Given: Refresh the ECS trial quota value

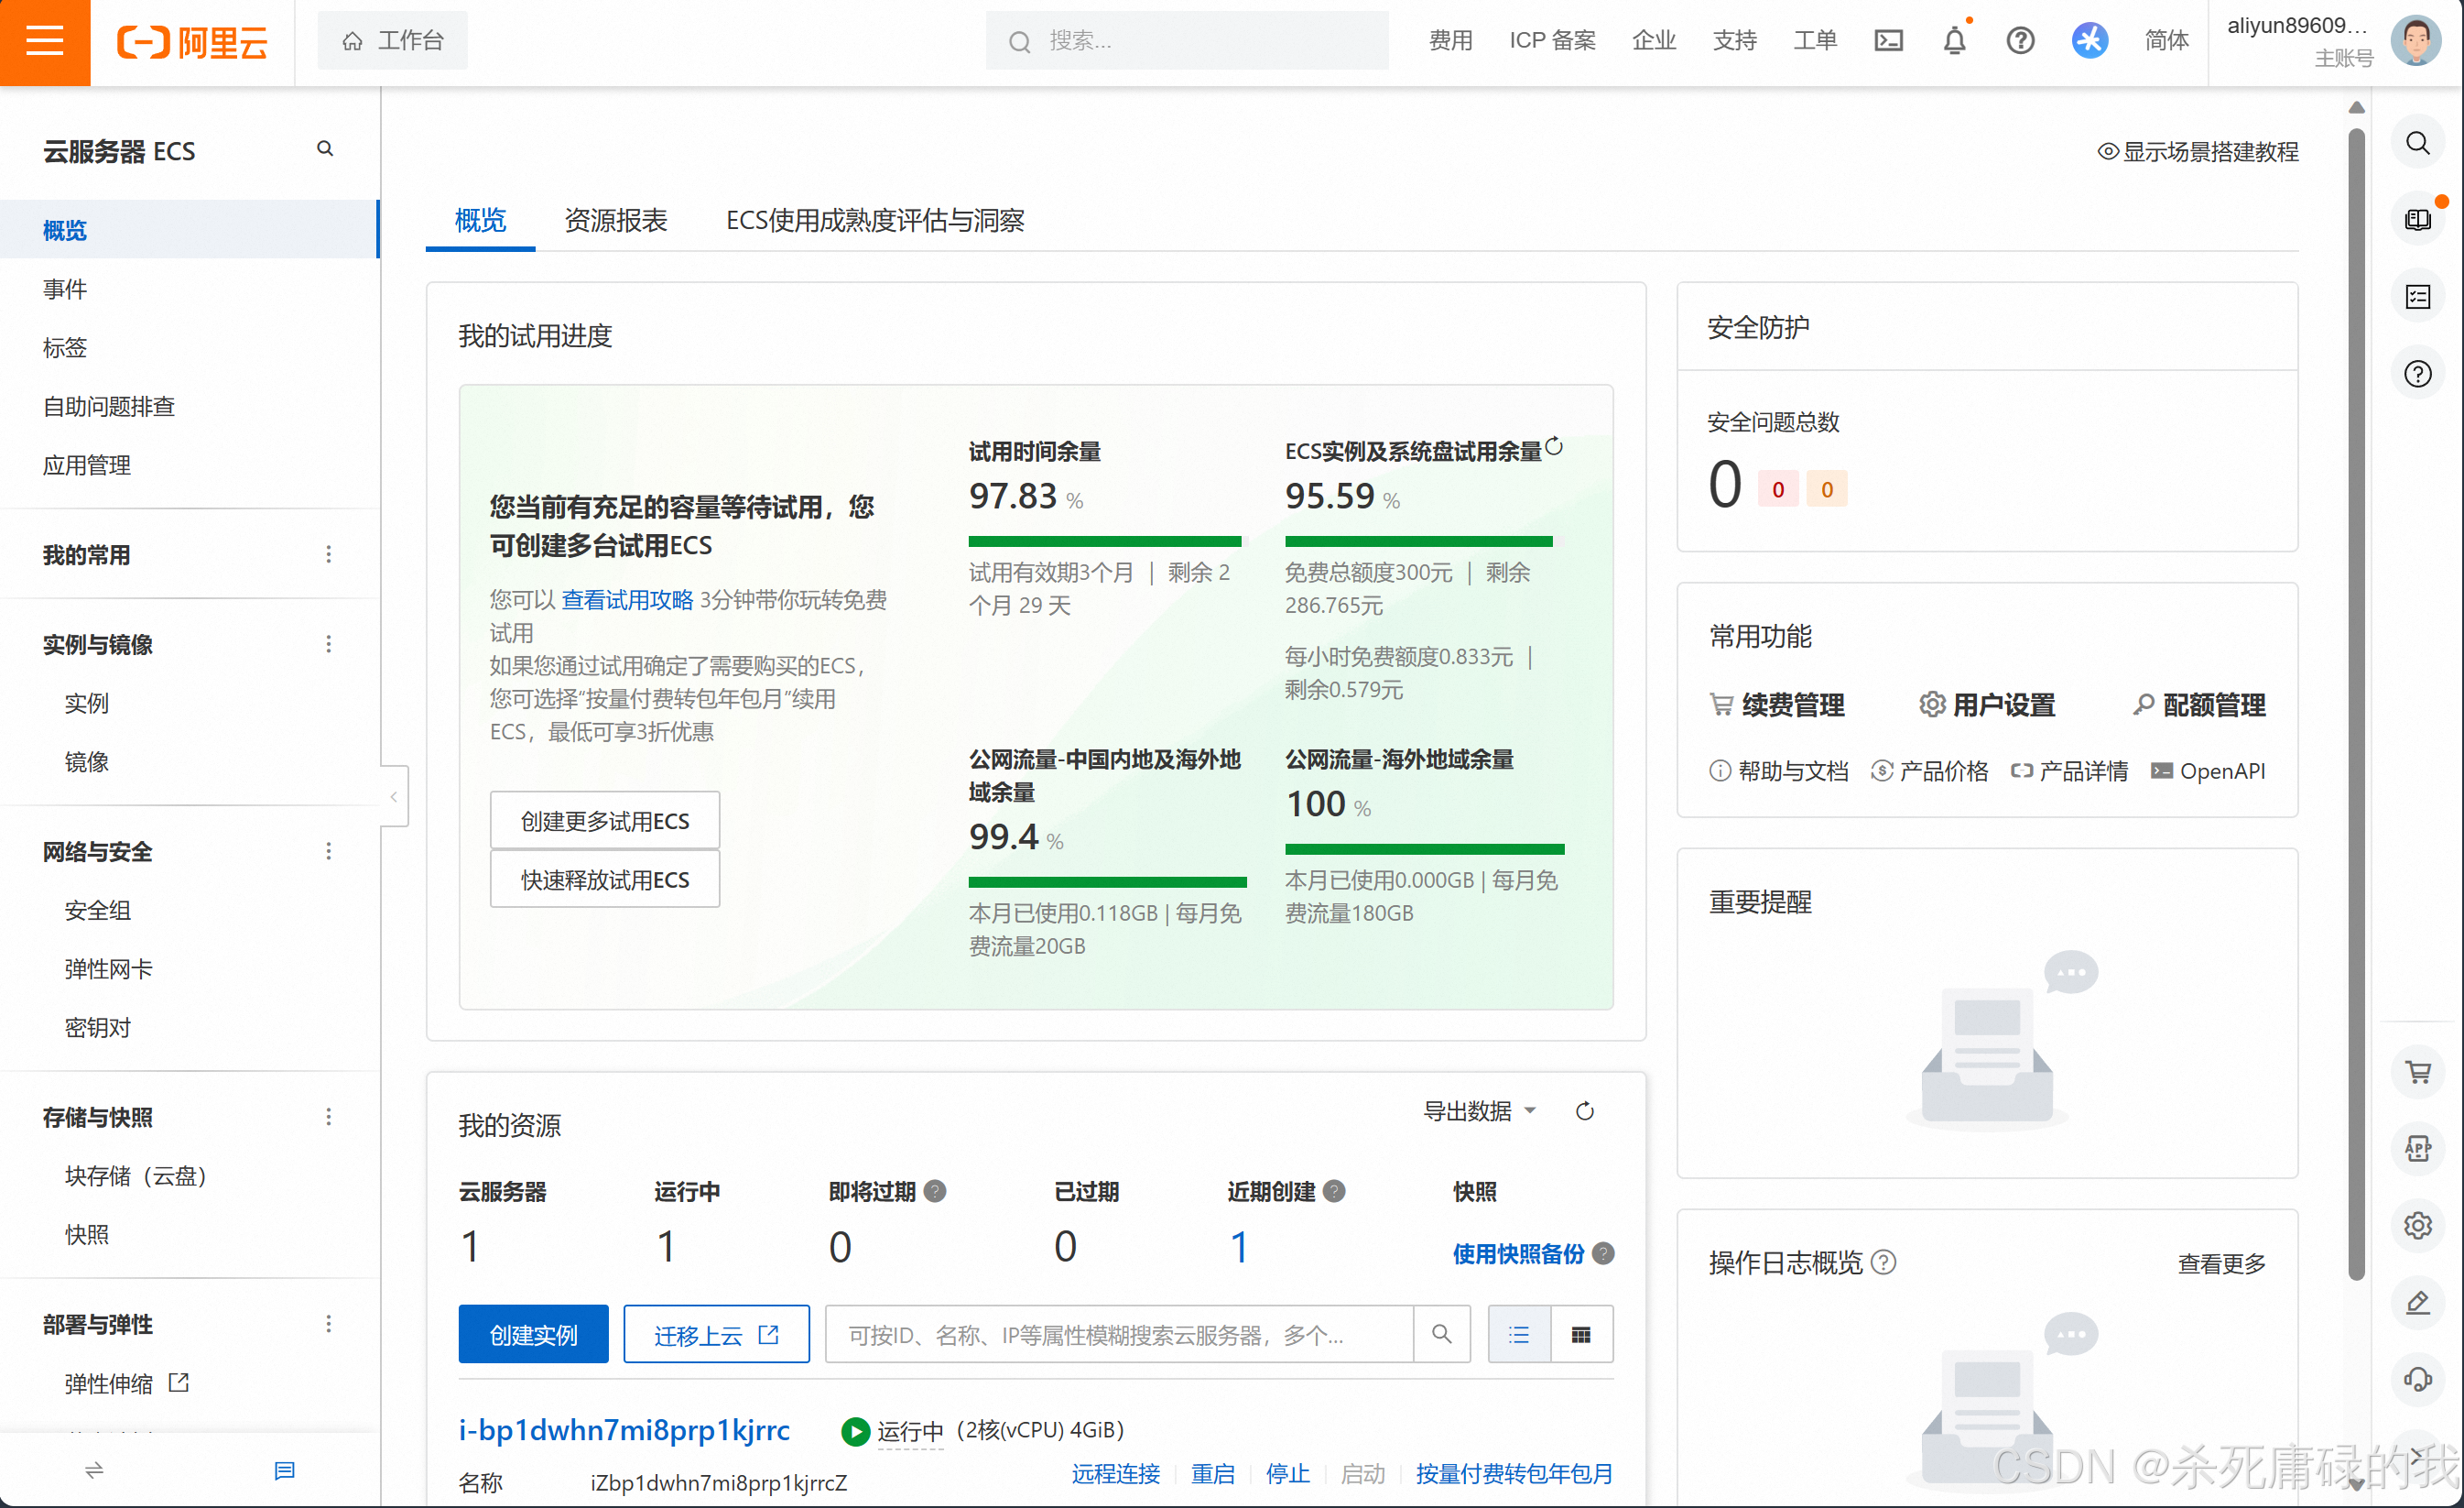Looking at the screenshot, I should click(1554, 446).
